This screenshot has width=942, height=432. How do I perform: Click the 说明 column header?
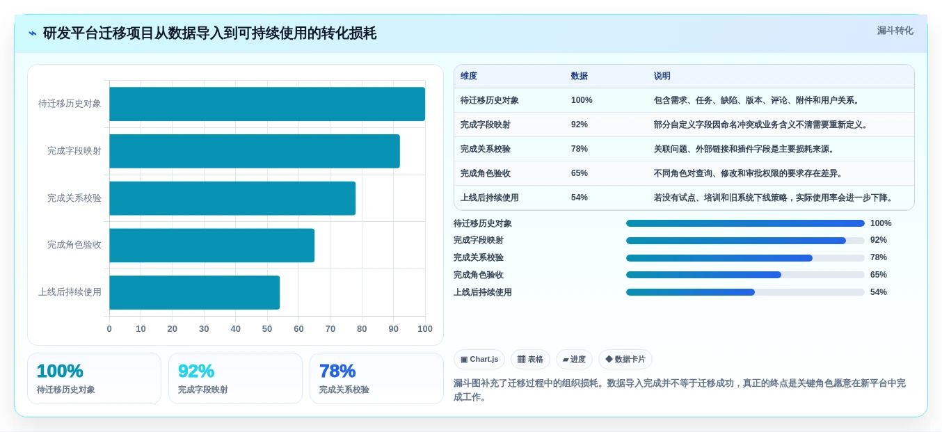[x=662, y=76]
